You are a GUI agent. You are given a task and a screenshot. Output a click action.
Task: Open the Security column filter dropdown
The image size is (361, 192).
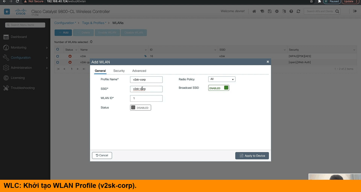click(354, 50)
